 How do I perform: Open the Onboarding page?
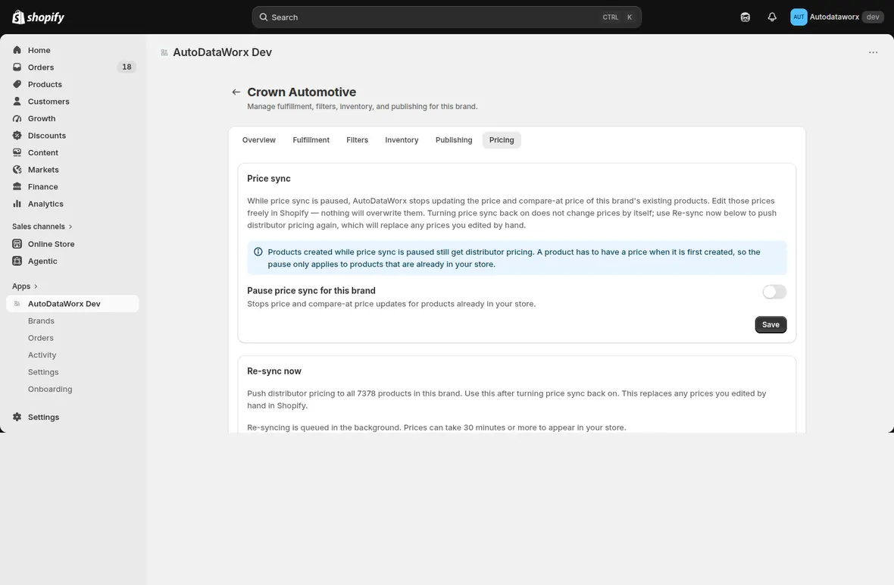click(50, 389)
